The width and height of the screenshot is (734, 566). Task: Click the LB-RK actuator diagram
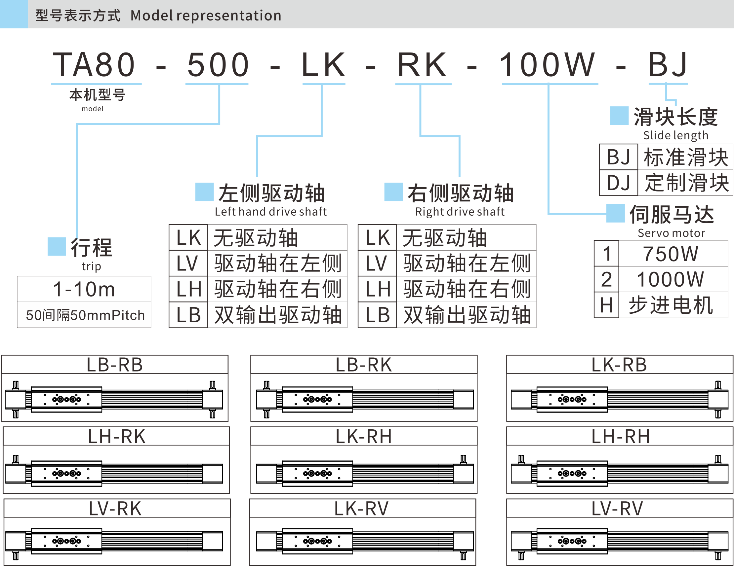coord(365,399)
